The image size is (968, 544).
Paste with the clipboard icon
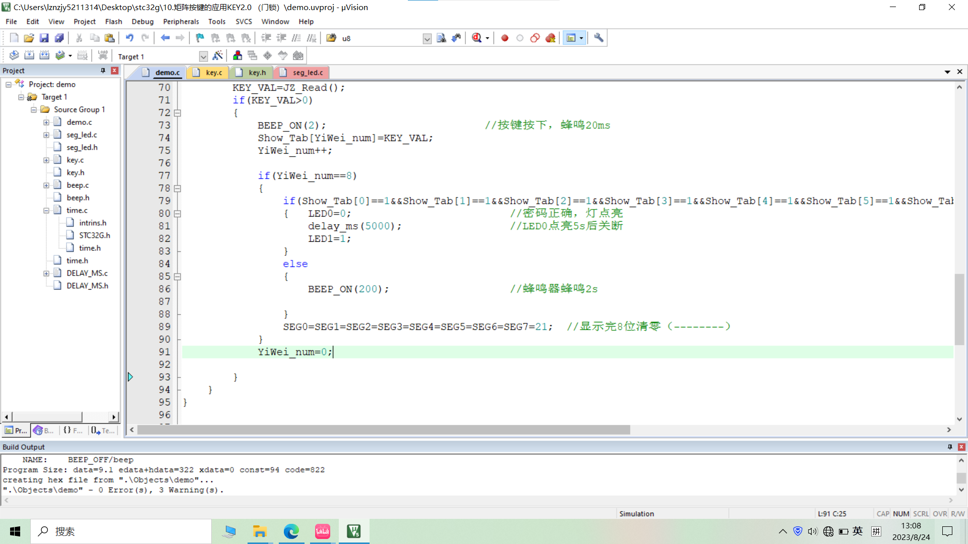click(109, 38)
